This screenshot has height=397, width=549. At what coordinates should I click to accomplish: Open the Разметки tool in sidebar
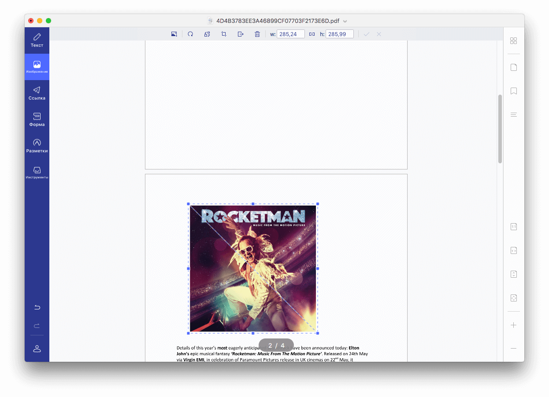[37, 146]
